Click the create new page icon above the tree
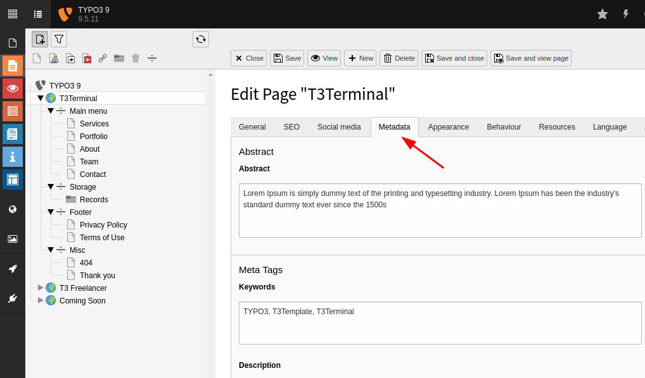 pyautogui.click(x=39, y=39)
